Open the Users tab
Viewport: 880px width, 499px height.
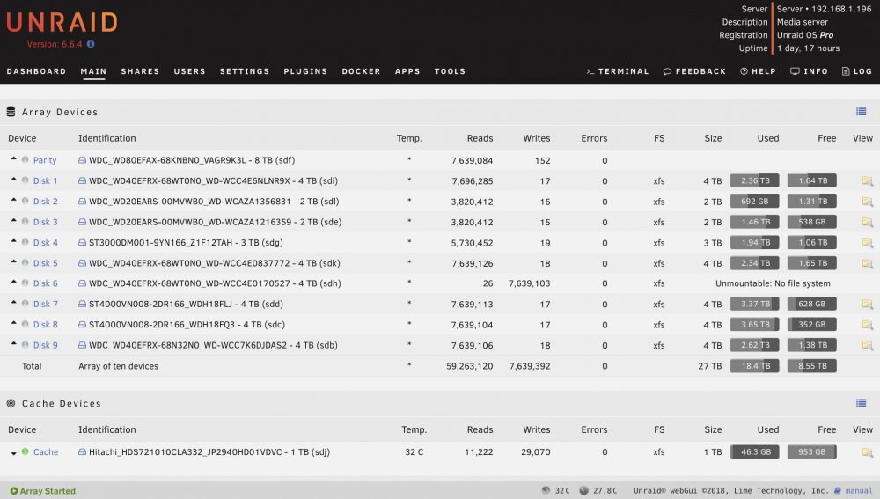tap(190, 71)
